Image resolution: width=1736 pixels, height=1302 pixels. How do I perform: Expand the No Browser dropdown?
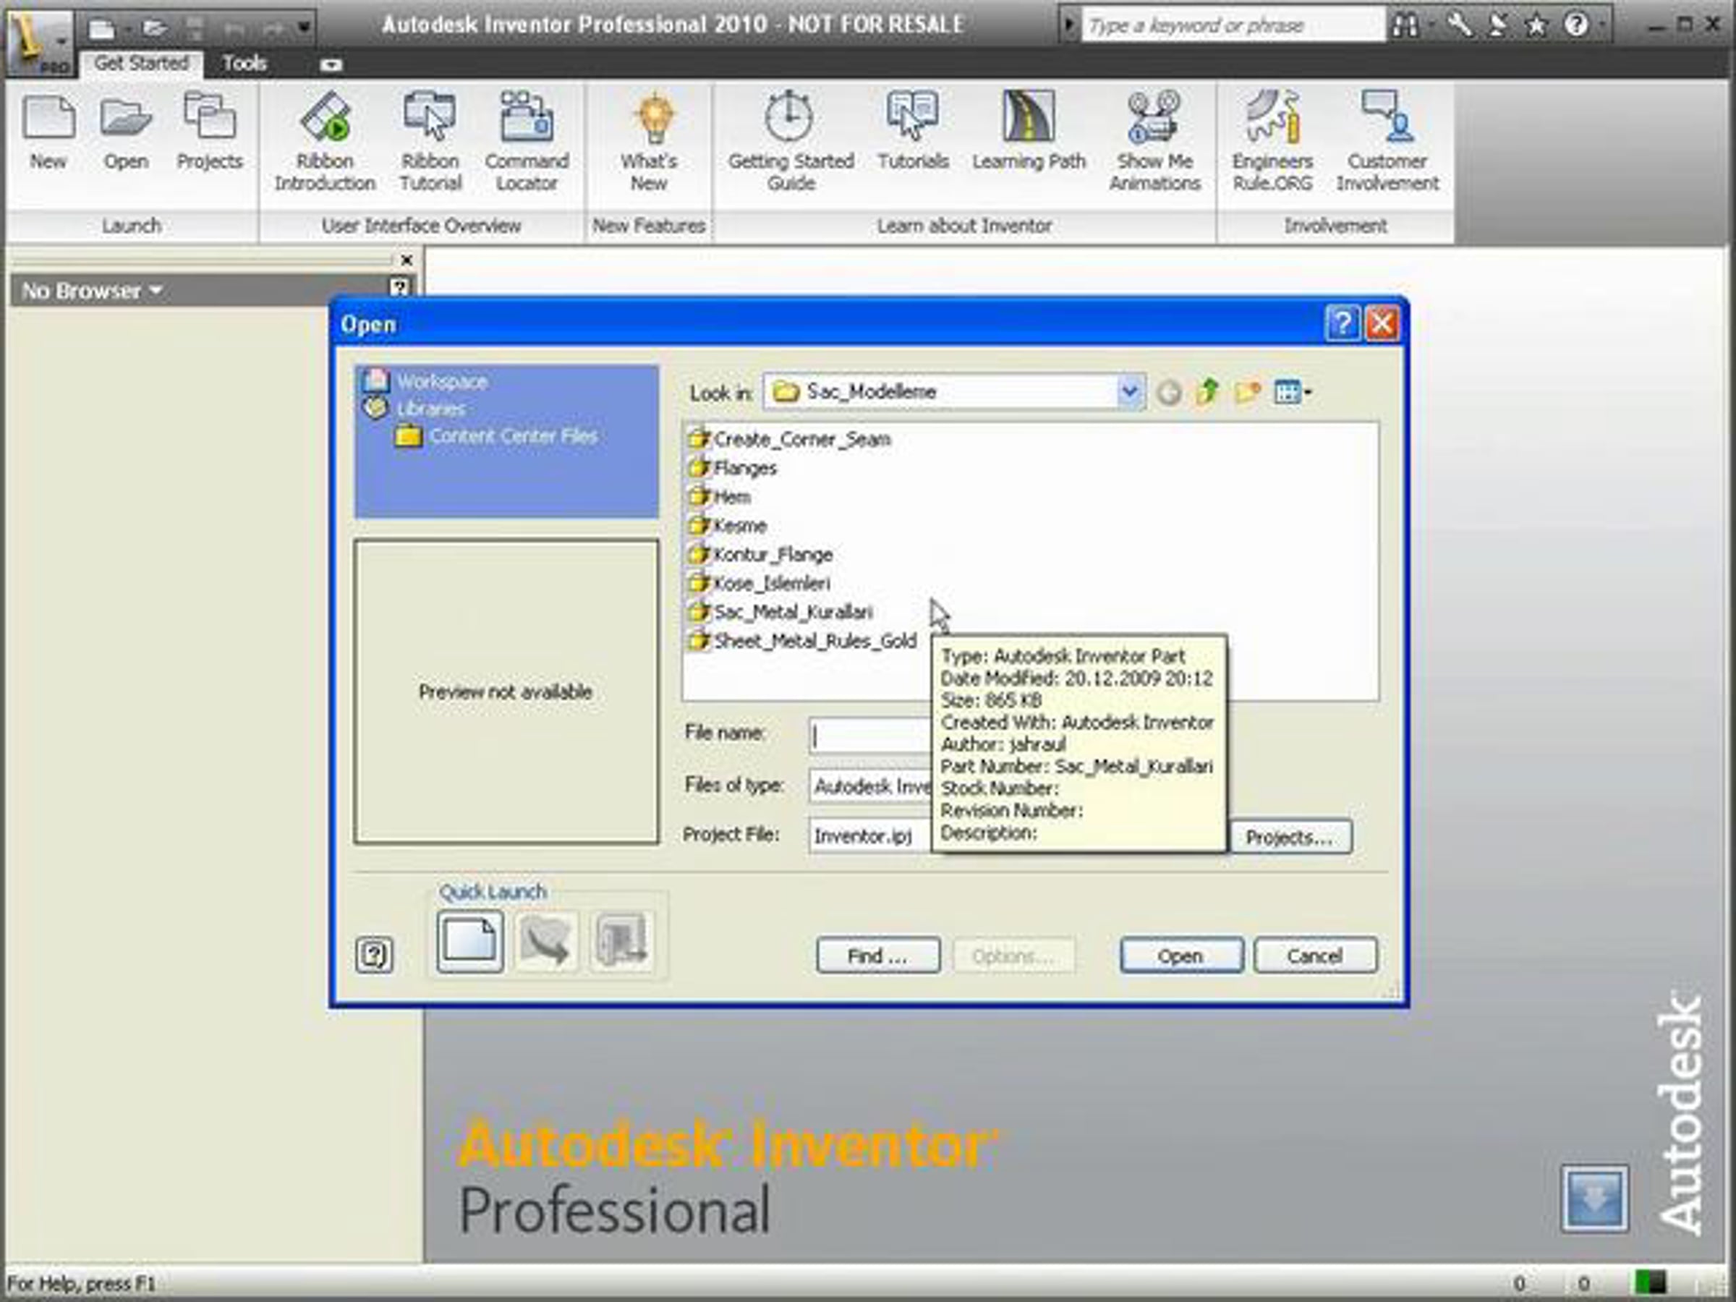click(93, 292)
